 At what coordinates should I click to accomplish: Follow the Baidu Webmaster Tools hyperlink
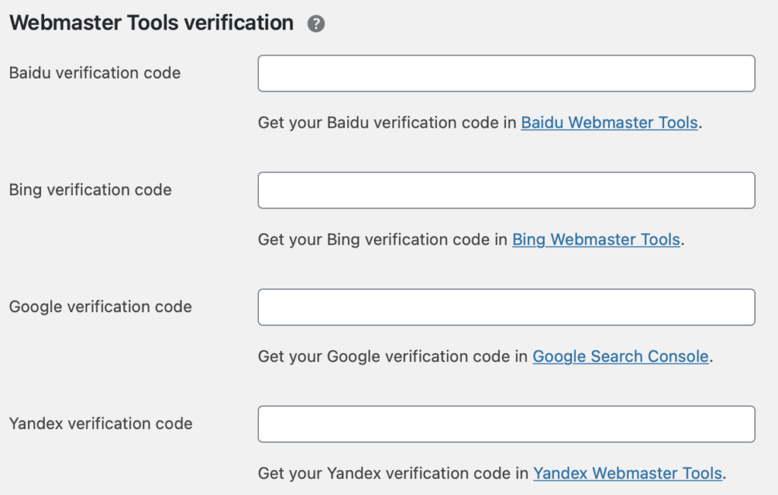[x=609, y=122]
